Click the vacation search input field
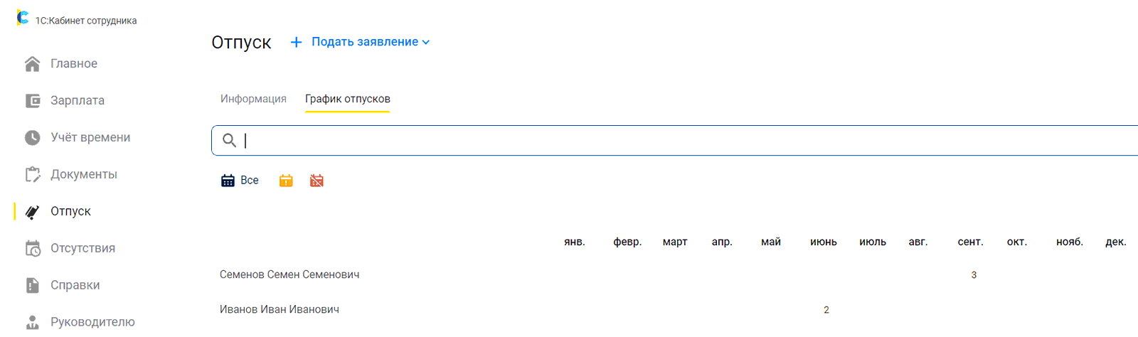The width and height of the screenshot is (1138, 337). click(x=675, y=141)
